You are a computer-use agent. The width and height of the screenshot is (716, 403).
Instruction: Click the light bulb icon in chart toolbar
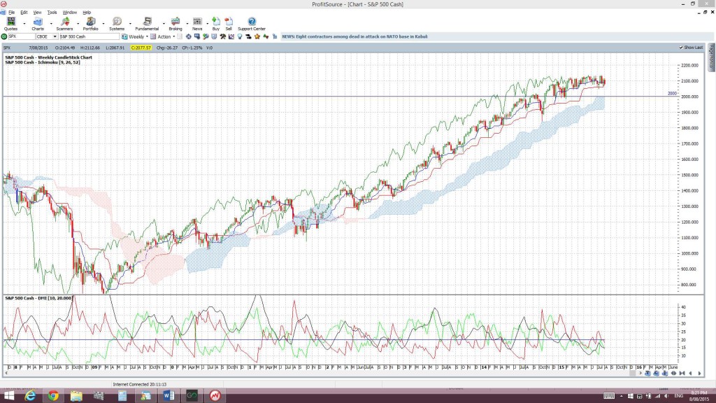click(240, 36)
